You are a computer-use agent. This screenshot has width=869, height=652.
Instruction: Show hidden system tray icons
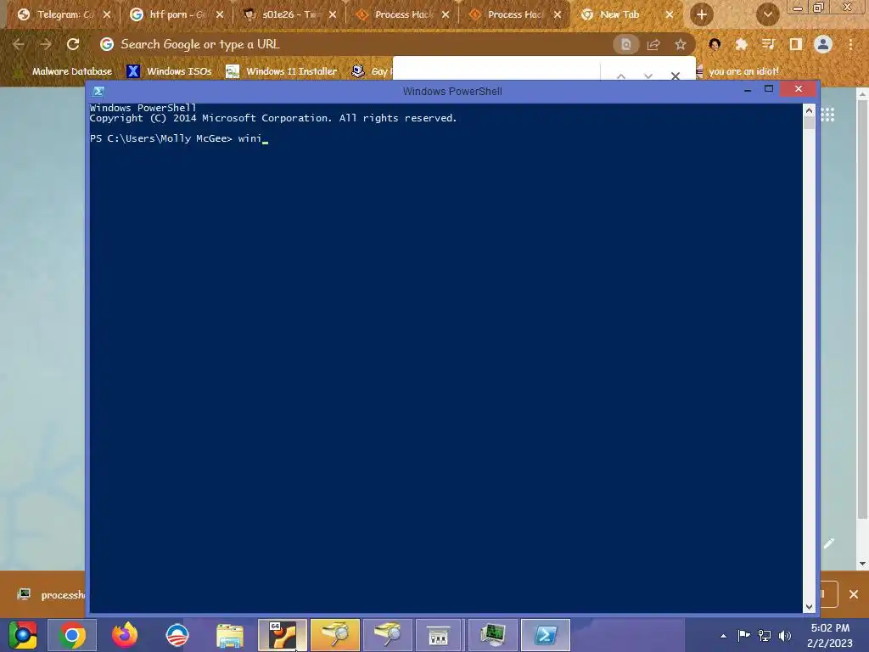[723, 636]
